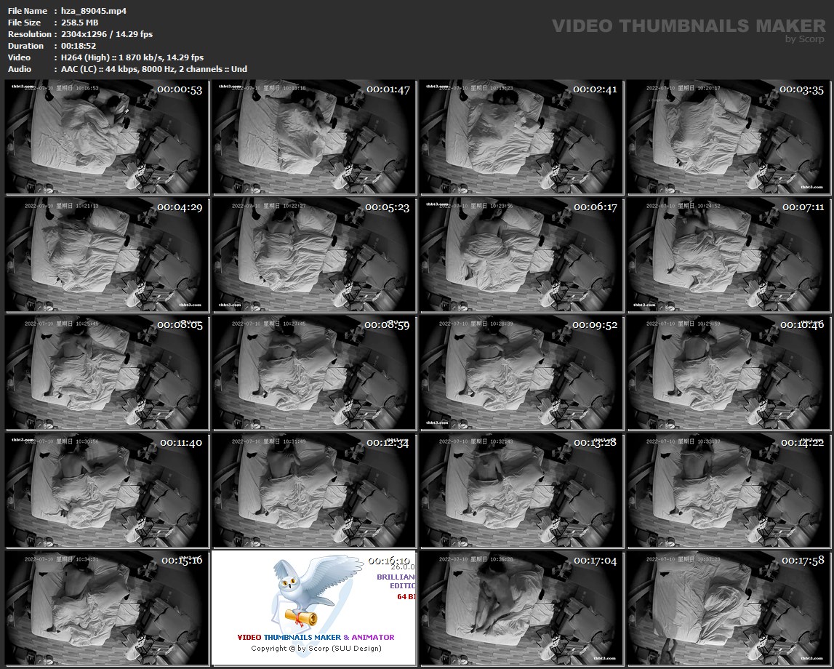
Task: Click the owl logo frame at 00:16:10
Action: (x=314, y=609)
